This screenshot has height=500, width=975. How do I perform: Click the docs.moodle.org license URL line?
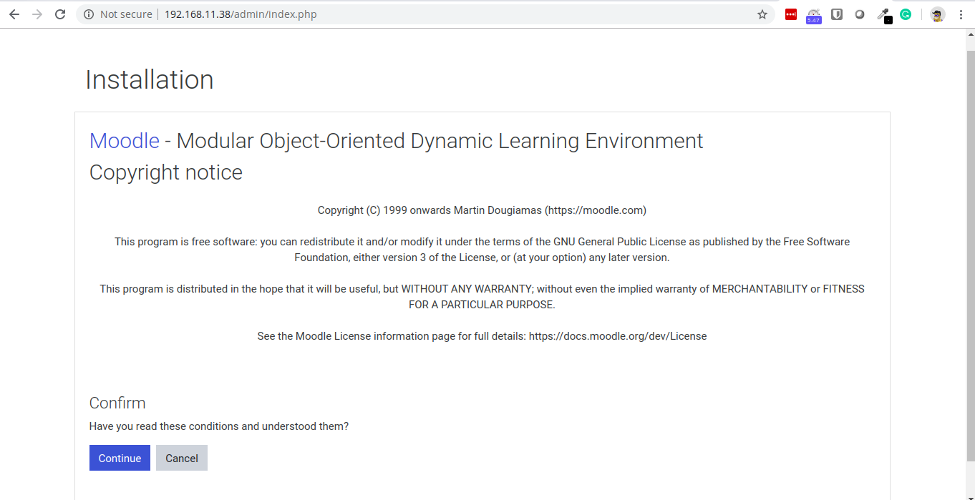[x=482, y=336]
